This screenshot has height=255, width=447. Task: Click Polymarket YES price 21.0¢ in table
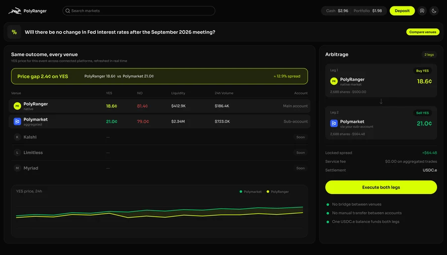111,122
